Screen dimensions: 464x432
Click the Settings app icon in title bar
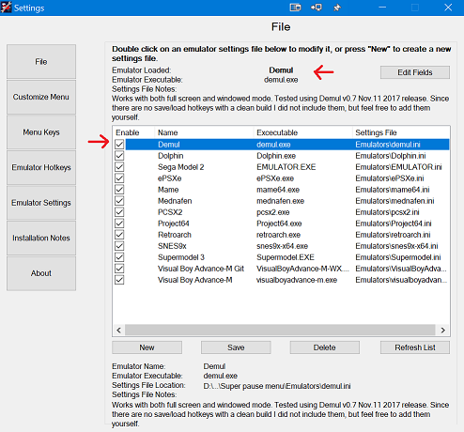click(6, 8)
